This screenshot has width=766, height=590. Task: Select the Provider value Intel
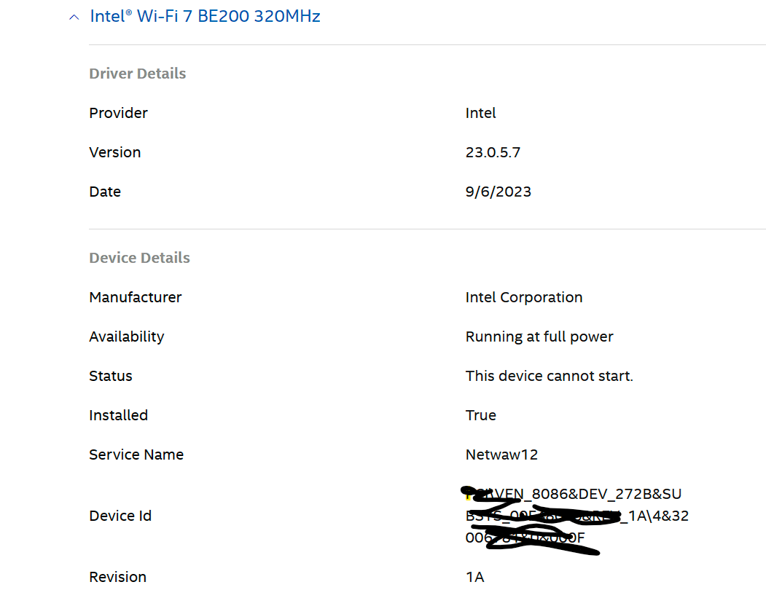point(480,113)
